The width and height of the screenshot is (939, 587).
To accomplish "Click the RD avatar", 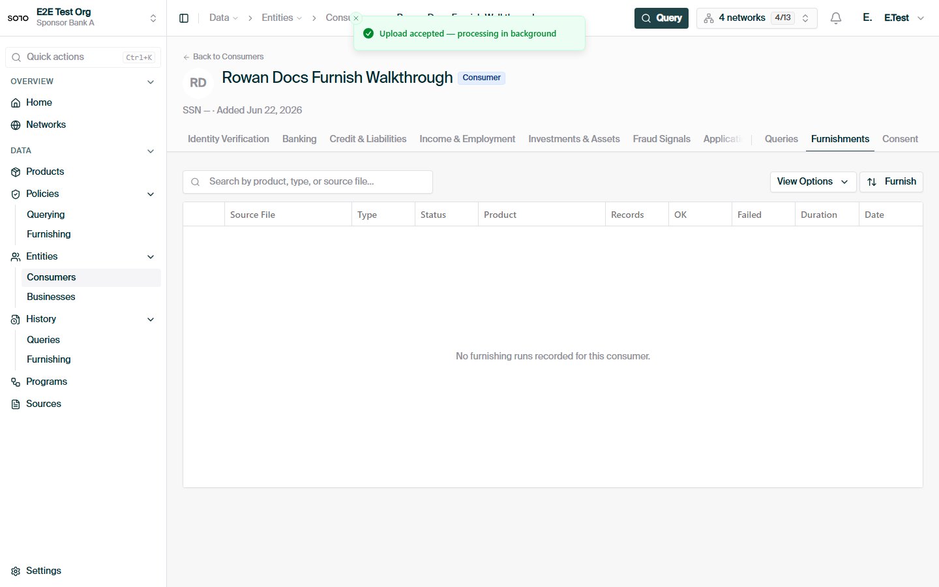I will [x=198, y=83].
